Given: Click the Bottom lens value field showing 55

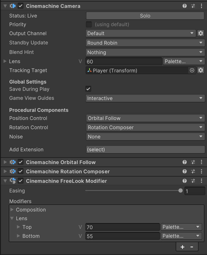Looking at the screenshot, I should coord(123,236).
